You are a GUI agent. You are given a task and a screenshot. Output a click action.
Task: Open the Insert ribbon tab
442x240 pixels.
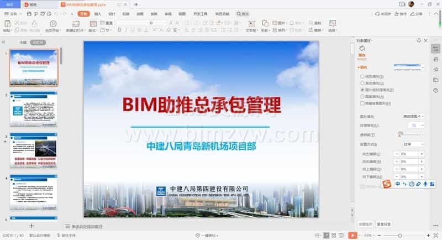tap(98, 13)
